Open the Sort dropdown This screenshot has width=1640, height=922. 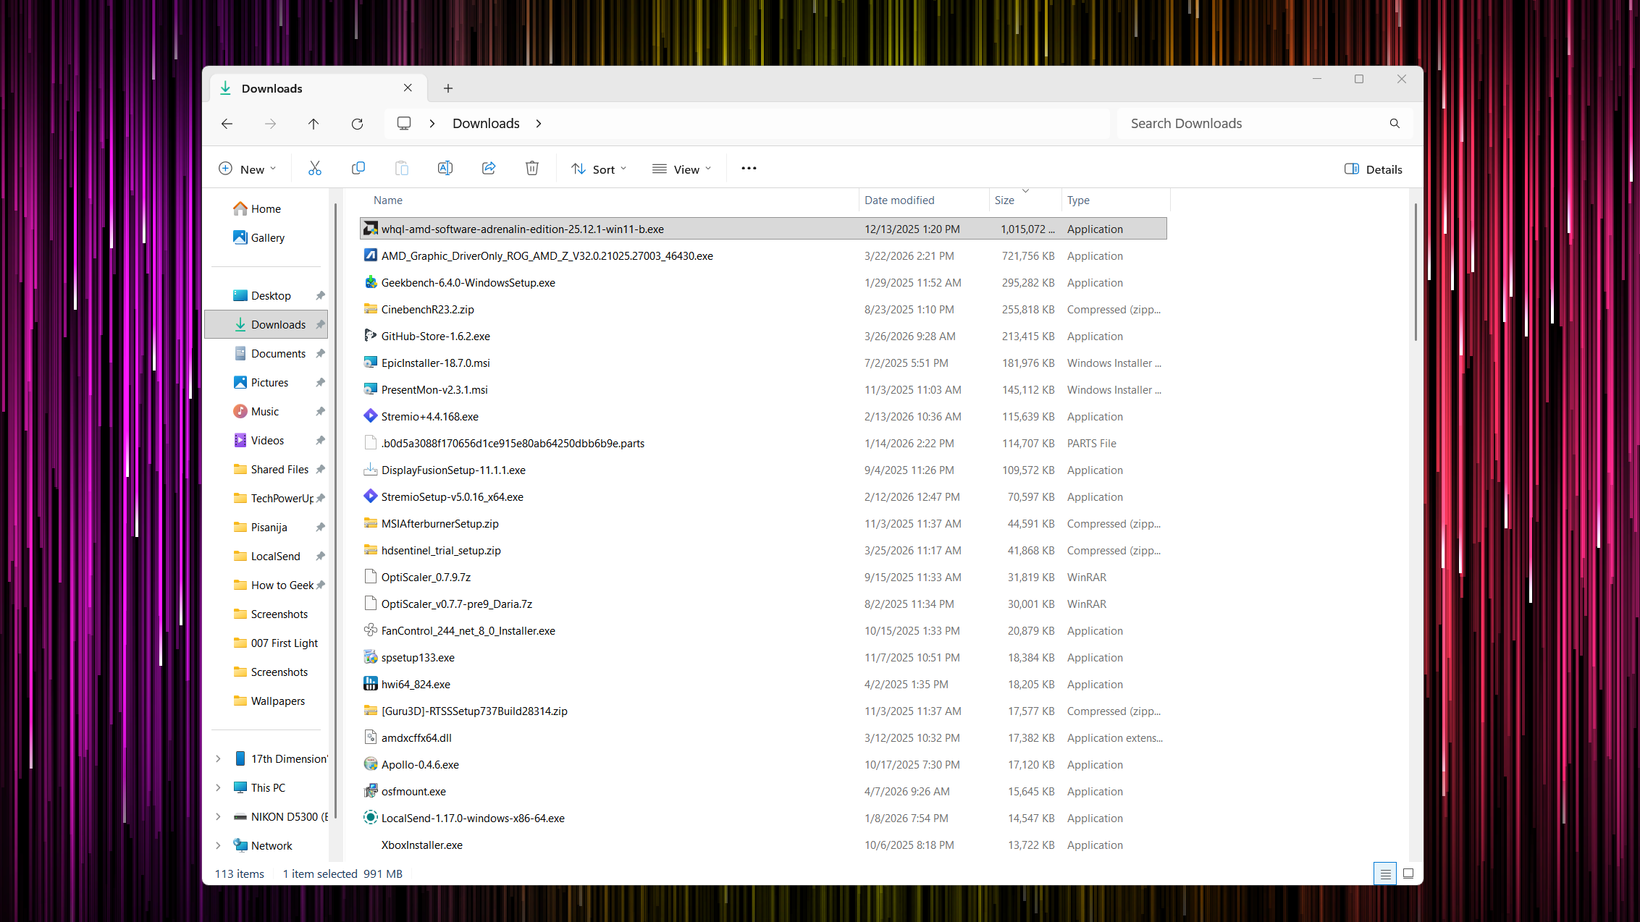point(598,169)
